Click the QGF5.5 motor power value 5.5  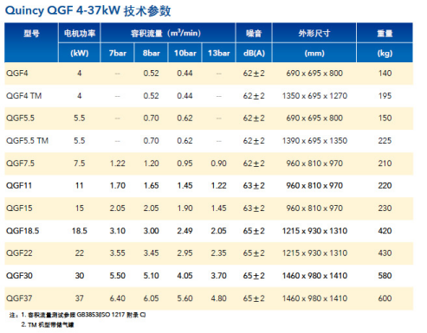[80, 118]
